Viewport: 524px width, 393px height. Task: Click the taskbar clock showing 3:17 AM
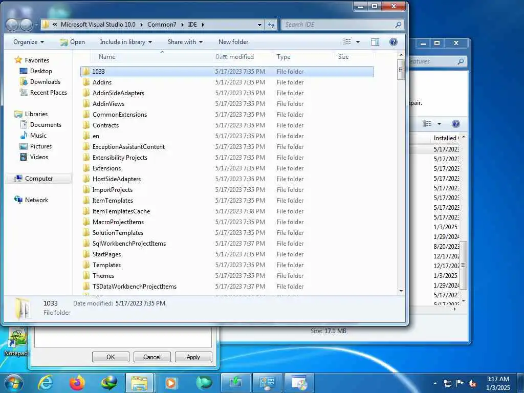tap(498, 383)
